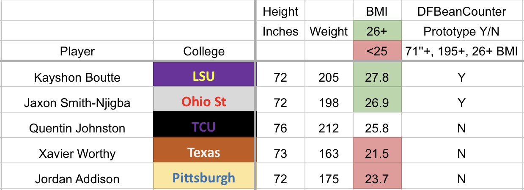Click Quentin Johnston's height 76 cell
Image resolution: width=524 pixels, height=190 pixels.
(281, 128)
